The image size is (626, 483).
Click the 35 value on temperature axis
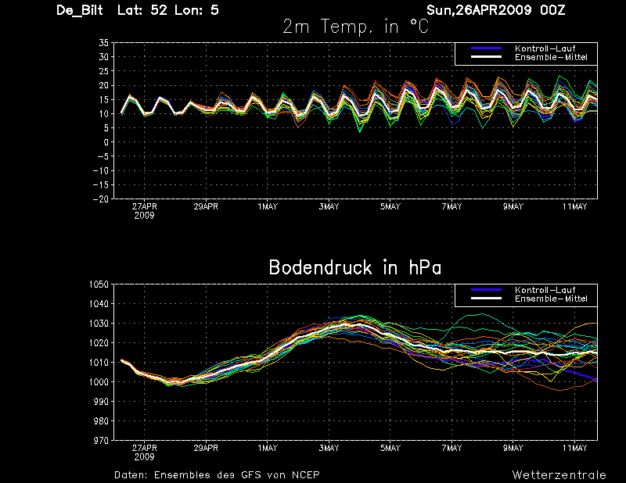point(104,43)
